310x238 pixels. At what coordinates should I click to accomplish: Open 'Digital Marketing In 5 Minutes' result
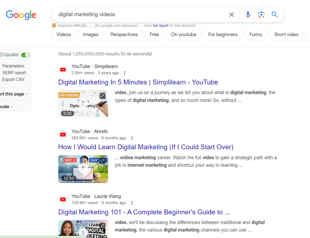point(138,82)
